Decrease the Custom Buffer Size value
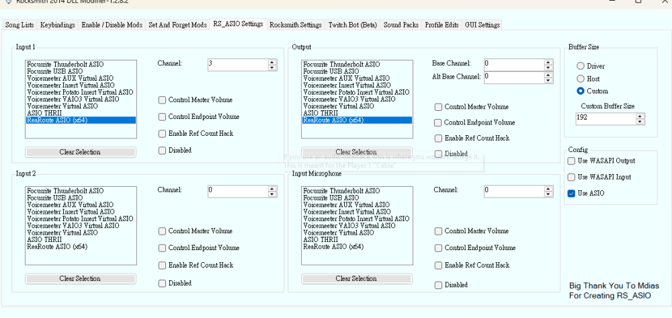The width and height of the screenshot is (672, 318). [640, 122]
